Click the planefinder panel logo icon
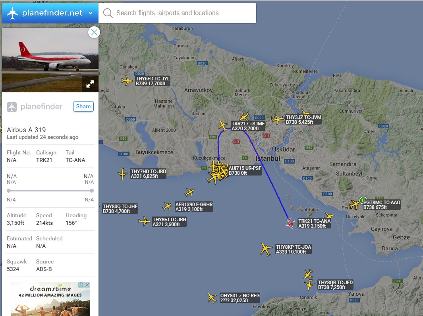Viewport: 423px width, 316px height. tap(12, 107)
